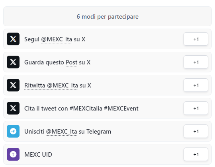Click the X icon beside Ritwitta @MEXC_Ita
Viewport: 215px width, 167px height.
click(x=13, y=85)
